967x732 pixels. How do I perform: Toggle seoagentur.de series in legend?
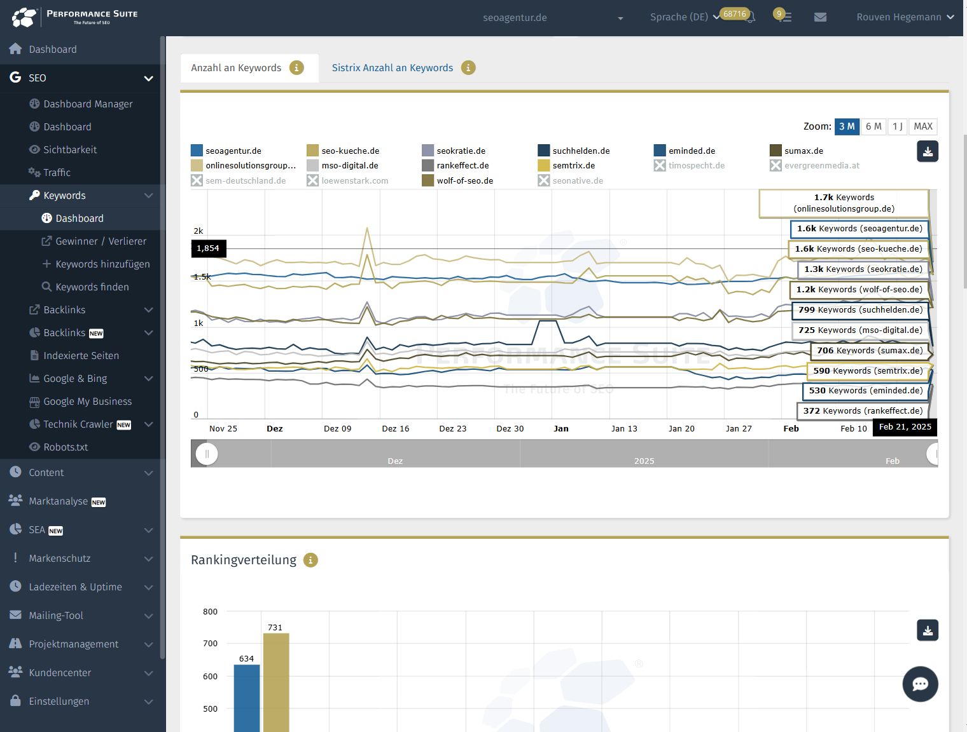click(226, 151)
